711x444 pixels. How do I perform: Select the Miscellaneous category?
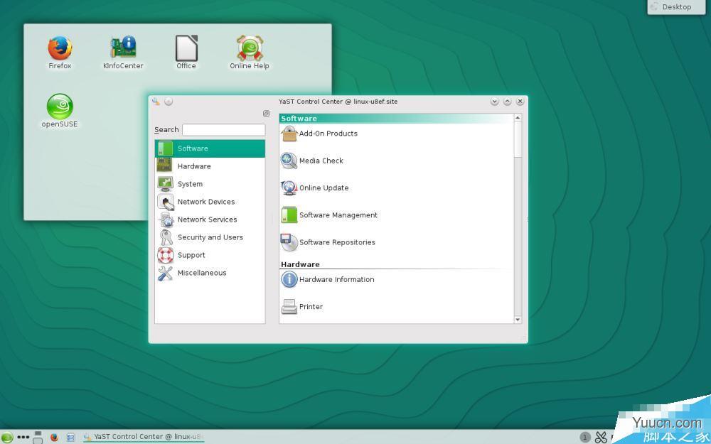coord(201,273)
